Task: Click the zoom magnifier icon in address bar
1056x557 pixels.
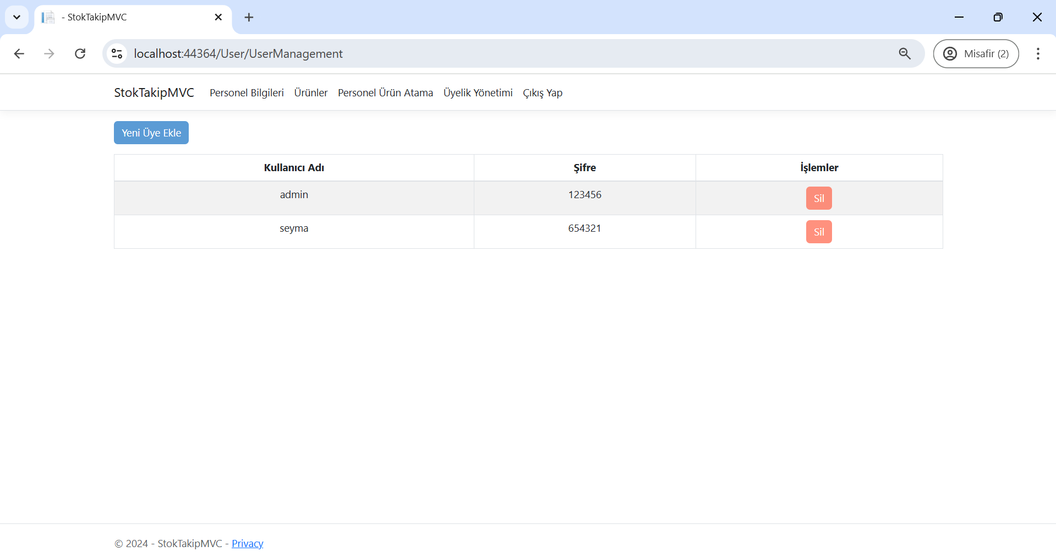Action: pyautogui.click(x=905, y=53)
